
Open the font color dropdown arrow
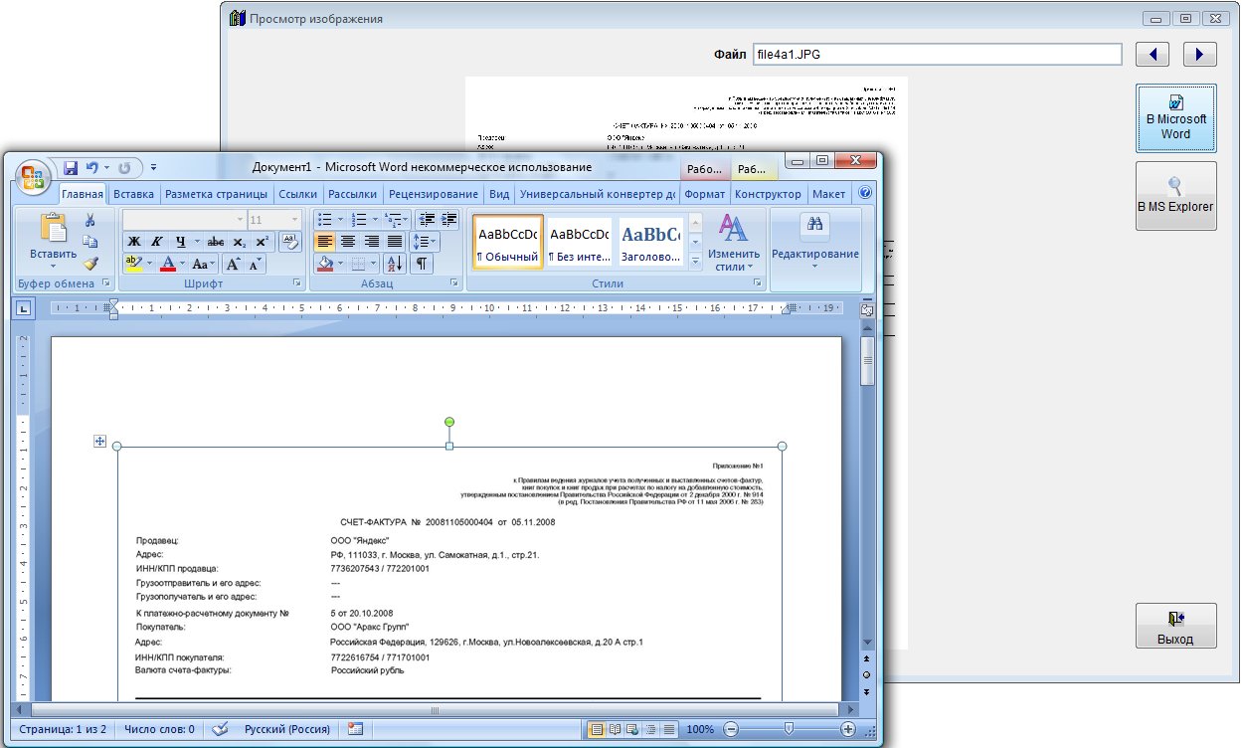(x=184, y=264)
